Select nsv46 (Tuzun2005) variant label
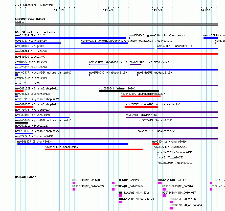Image resolution: width=225 pixels, height=211 pixels. click(170, 157)
